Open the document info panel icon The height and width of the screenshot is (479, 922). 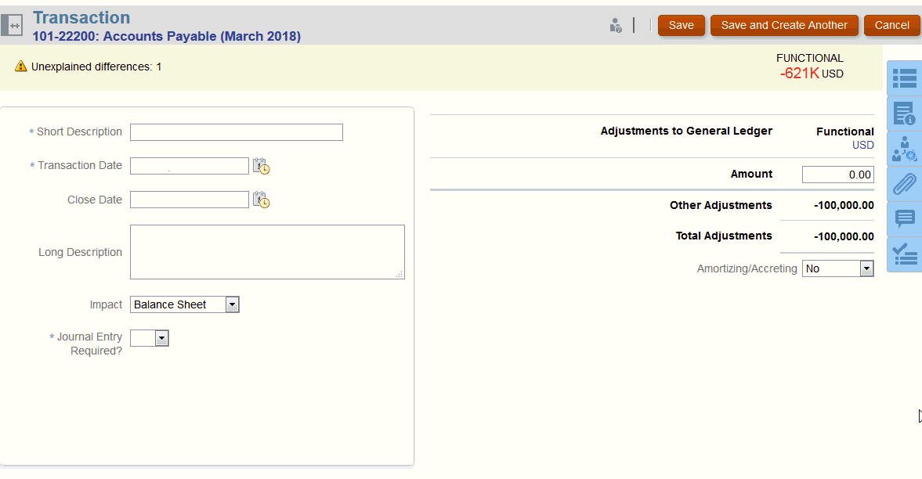(905, 113)
